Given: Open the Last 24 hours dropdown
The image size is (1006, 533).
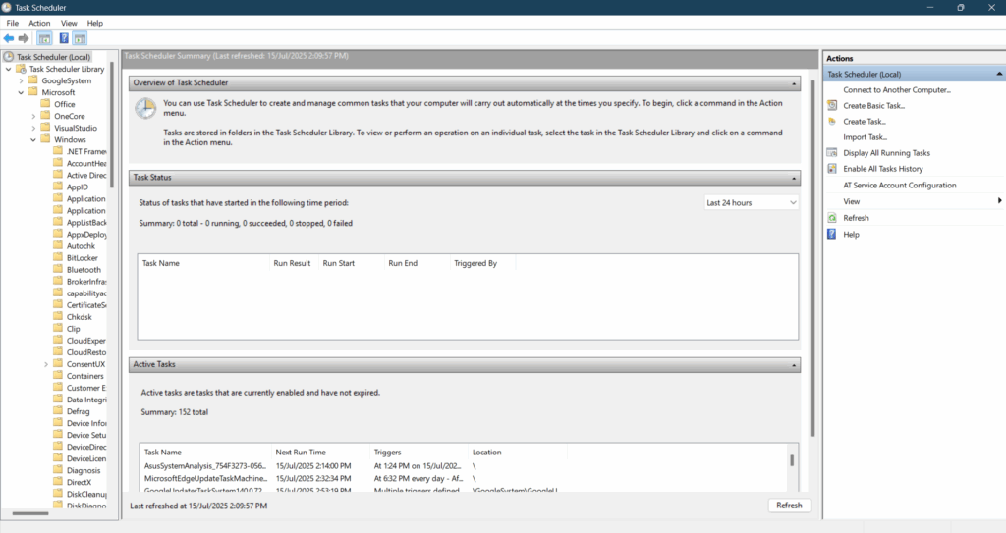Looking at the screenshot, I should (x=751, y=202).
